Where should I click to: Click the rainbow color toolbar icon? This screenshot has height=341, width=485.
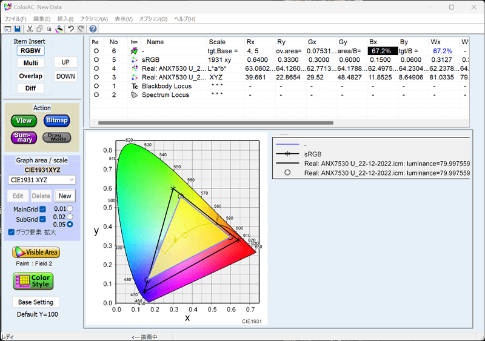(x=59, y=28)
